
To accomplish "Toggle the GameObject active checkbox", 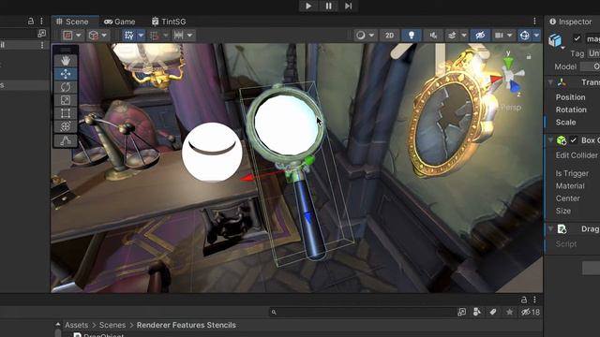I will click(x=577, y=38).
